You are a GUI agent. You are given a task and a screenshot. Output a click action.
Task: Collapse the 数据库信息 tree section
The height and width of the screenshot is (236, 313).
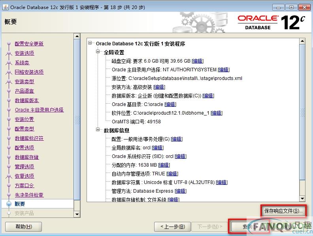(x=98, y=130)
